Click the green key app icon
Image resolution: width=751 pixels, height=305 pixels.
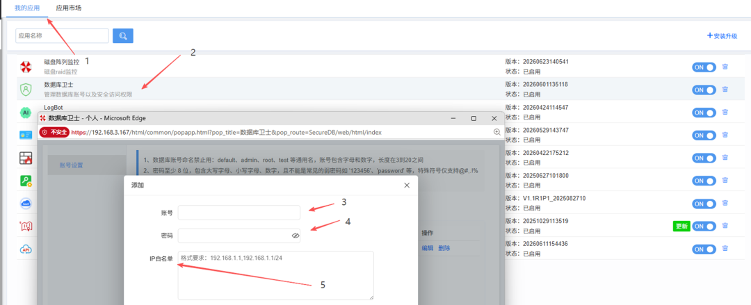(26, 181)
